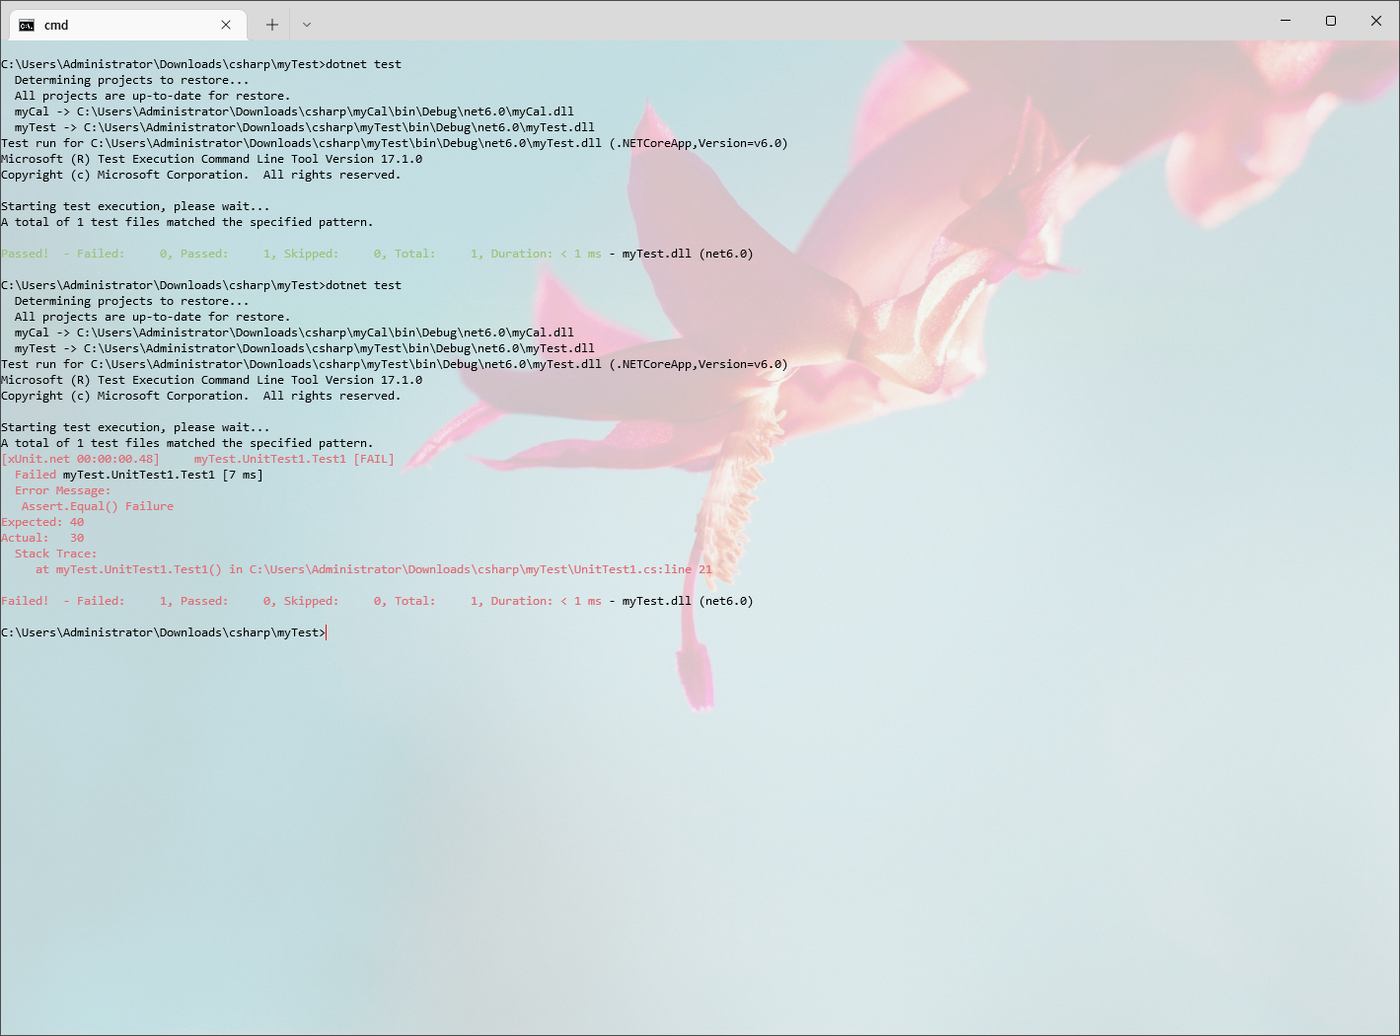Click second 'A total of 1 test files matched' line
This screenshot has width=1400, height=1036.
point(186,443)
